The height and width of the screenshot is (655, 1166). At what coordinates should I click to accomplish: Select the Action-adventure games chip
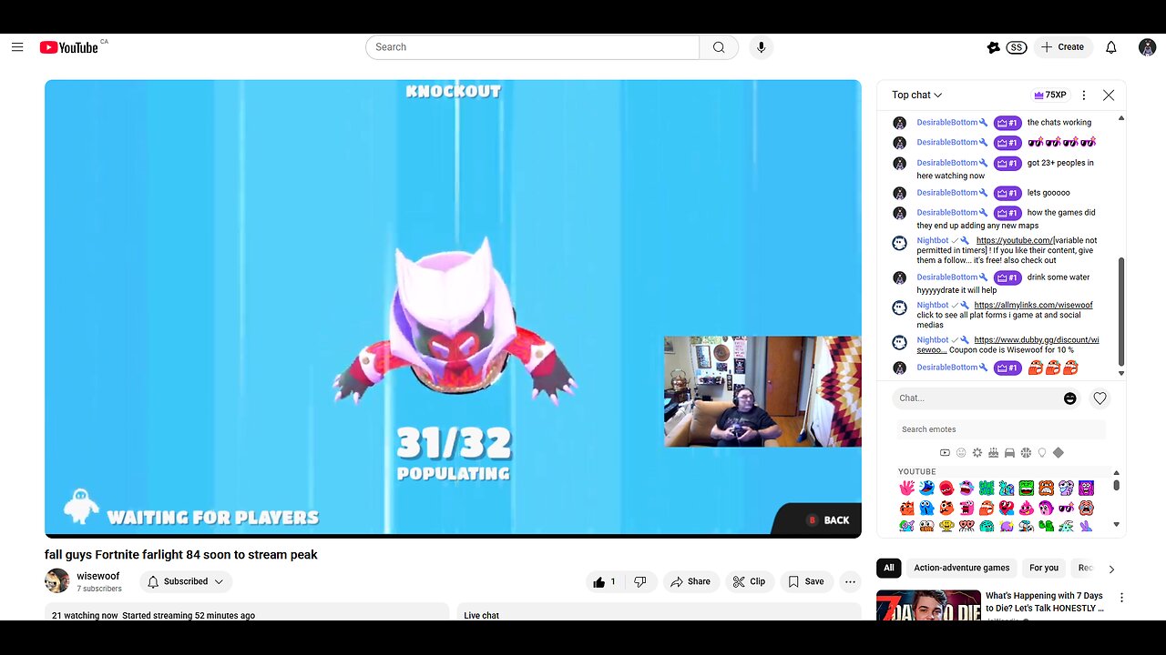pyautogui.click(x=962, y=568)
